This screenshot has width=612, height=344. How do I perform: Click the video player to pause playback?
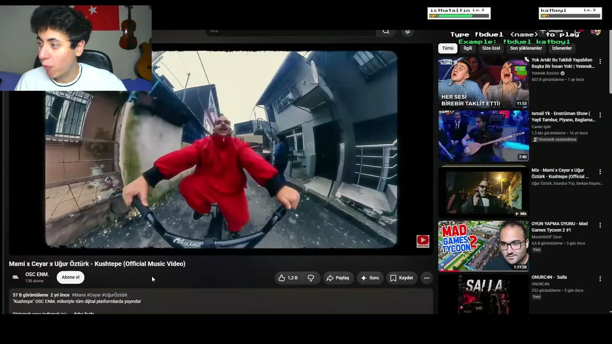click(221, 149)
